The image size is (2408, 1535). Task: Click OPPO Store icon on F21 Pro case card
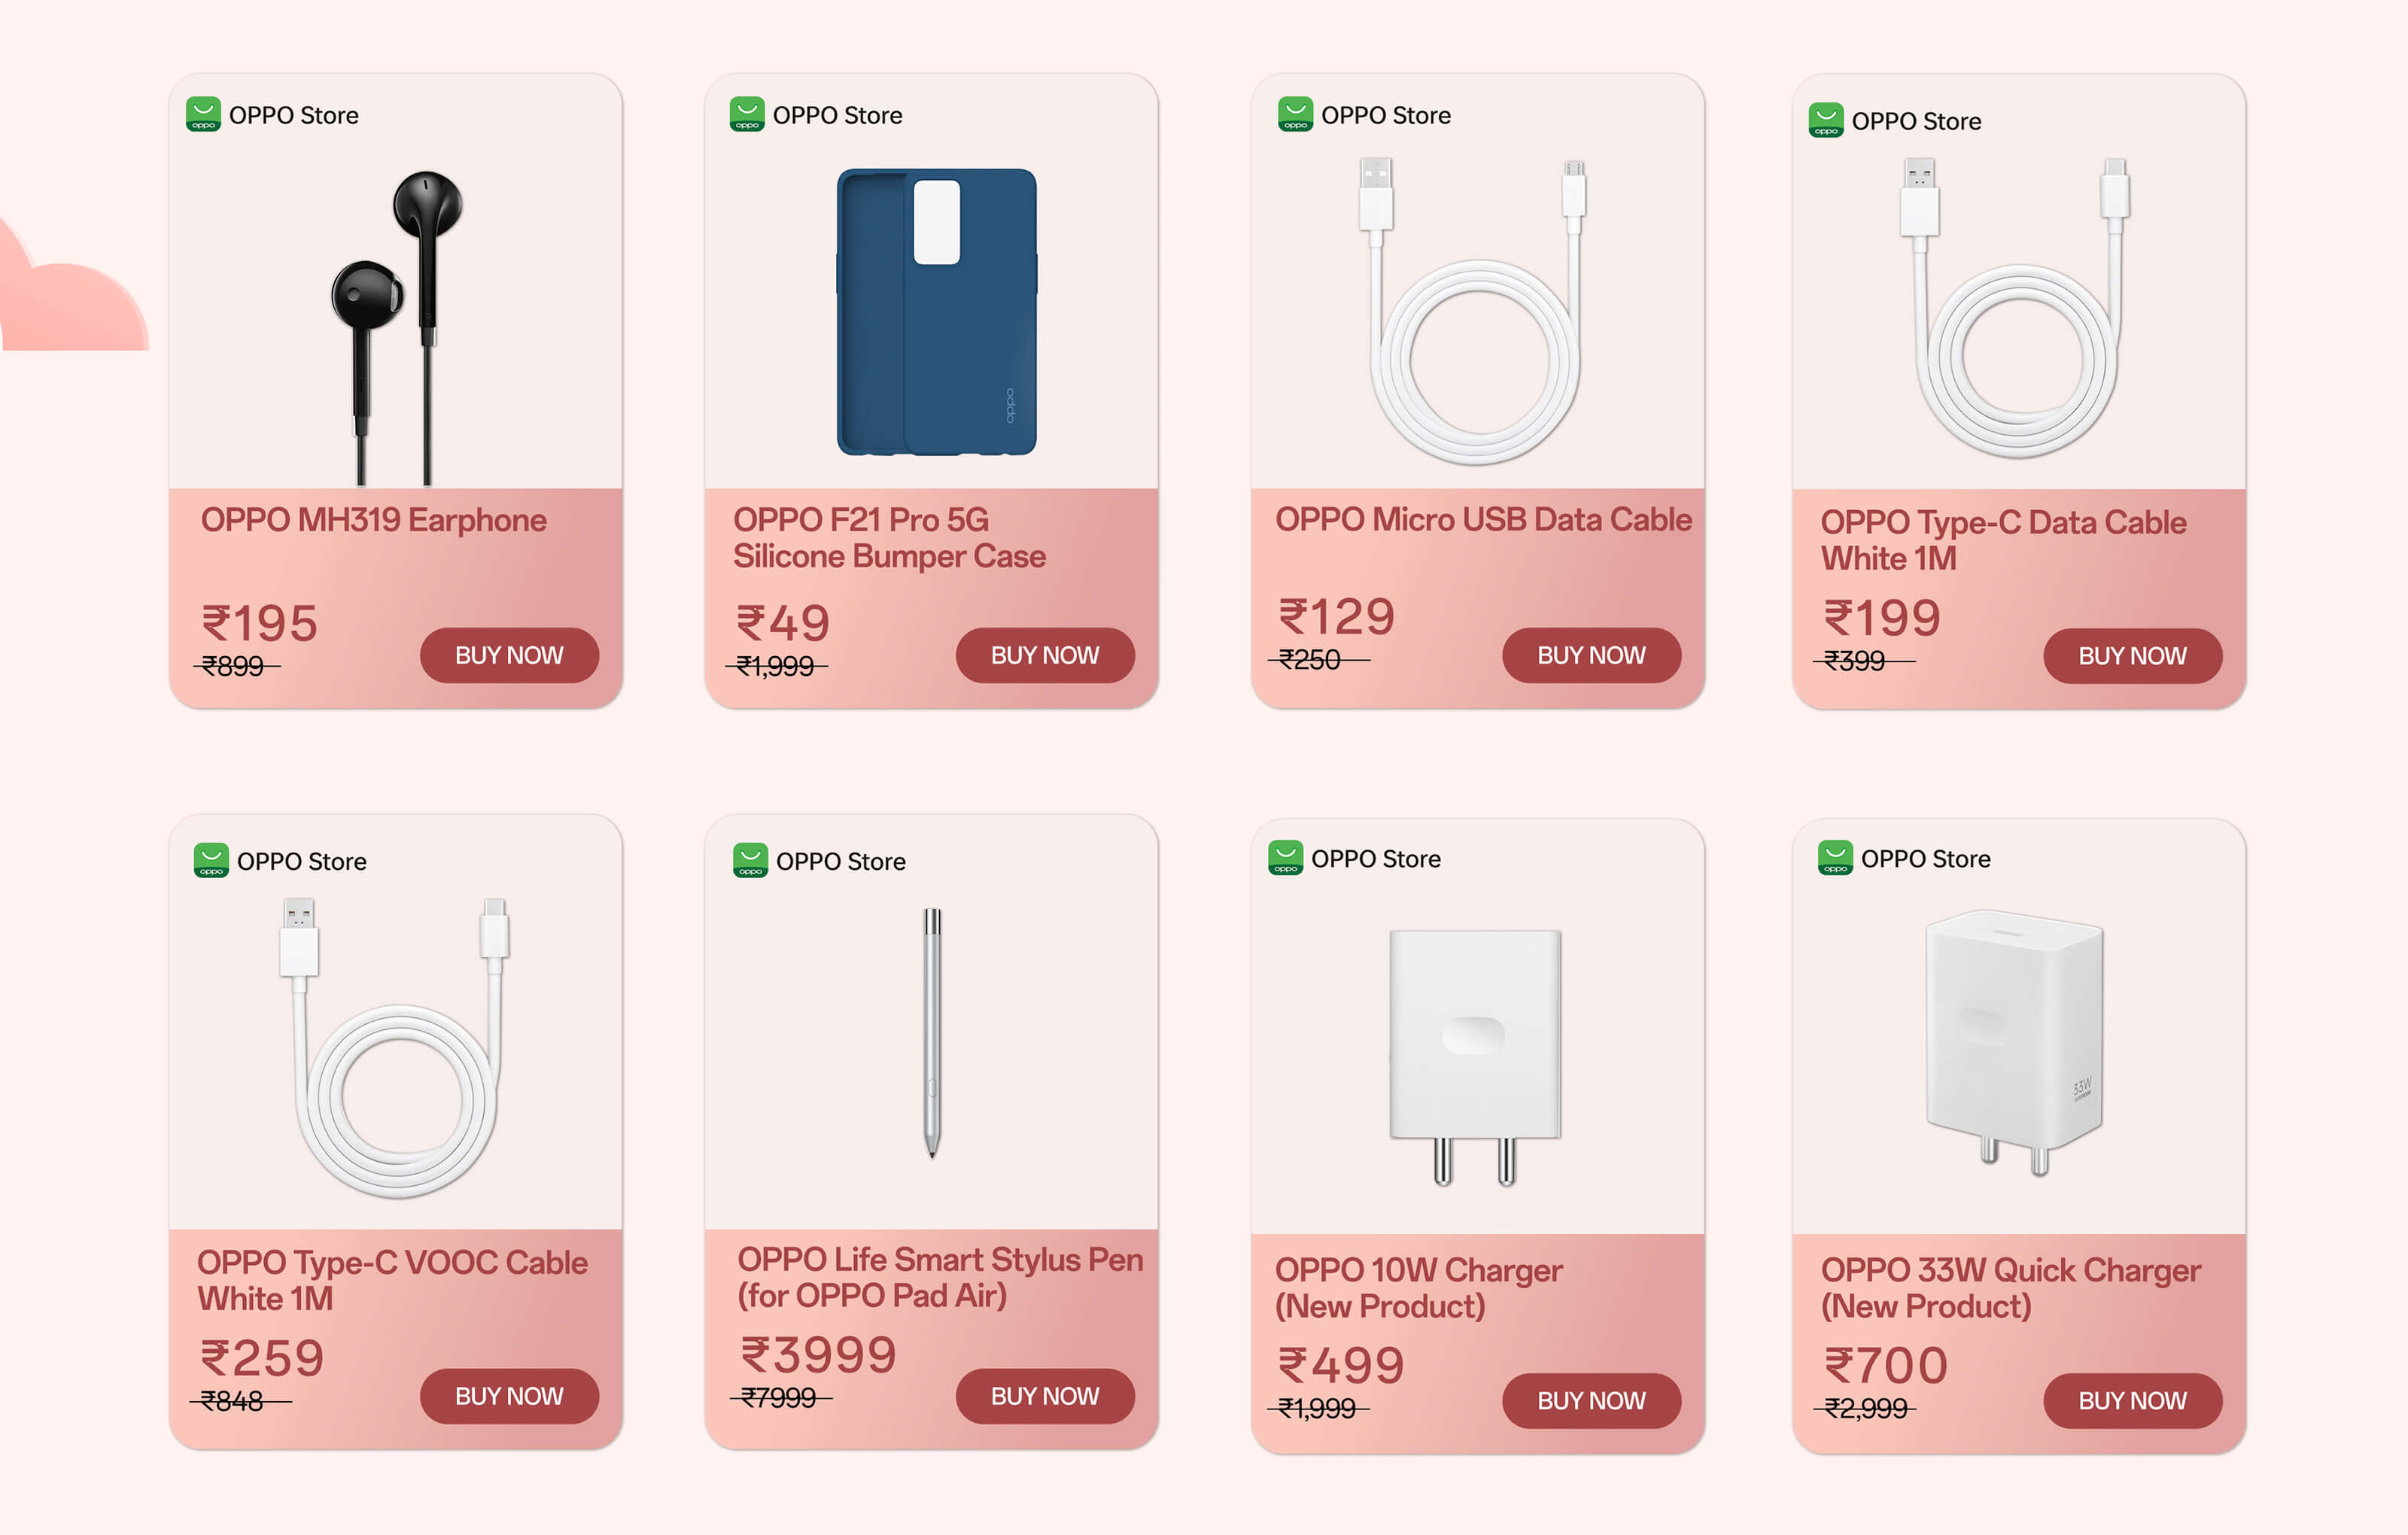click(747, 114)
